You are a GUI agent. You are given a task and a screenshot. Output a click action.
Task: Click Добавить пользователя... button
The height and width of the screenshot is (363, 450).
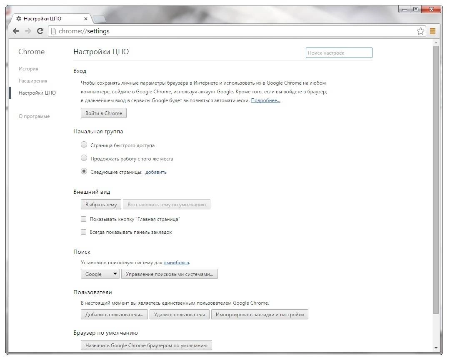(114, 315)
